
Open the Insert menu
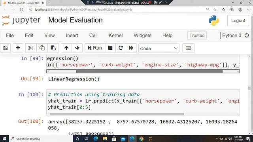tap(72, 35)
